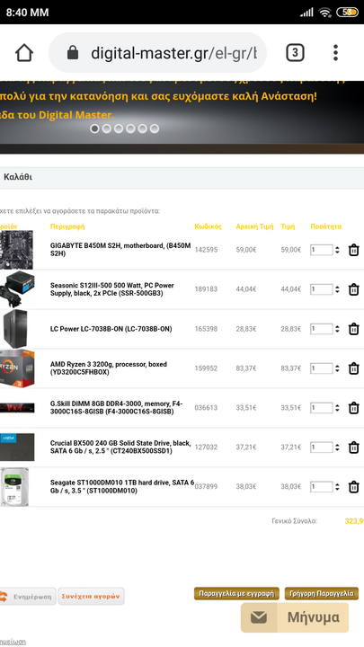Viewport: 364px width, 647px height.
Task: Open the browser three-dot menu
Action: point(335,53)
